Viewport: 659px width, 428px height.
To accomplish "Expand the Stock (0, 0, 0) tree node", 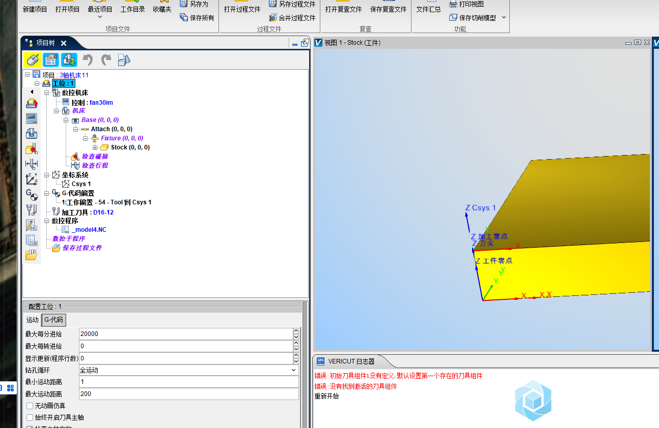I will coord(95,147).
